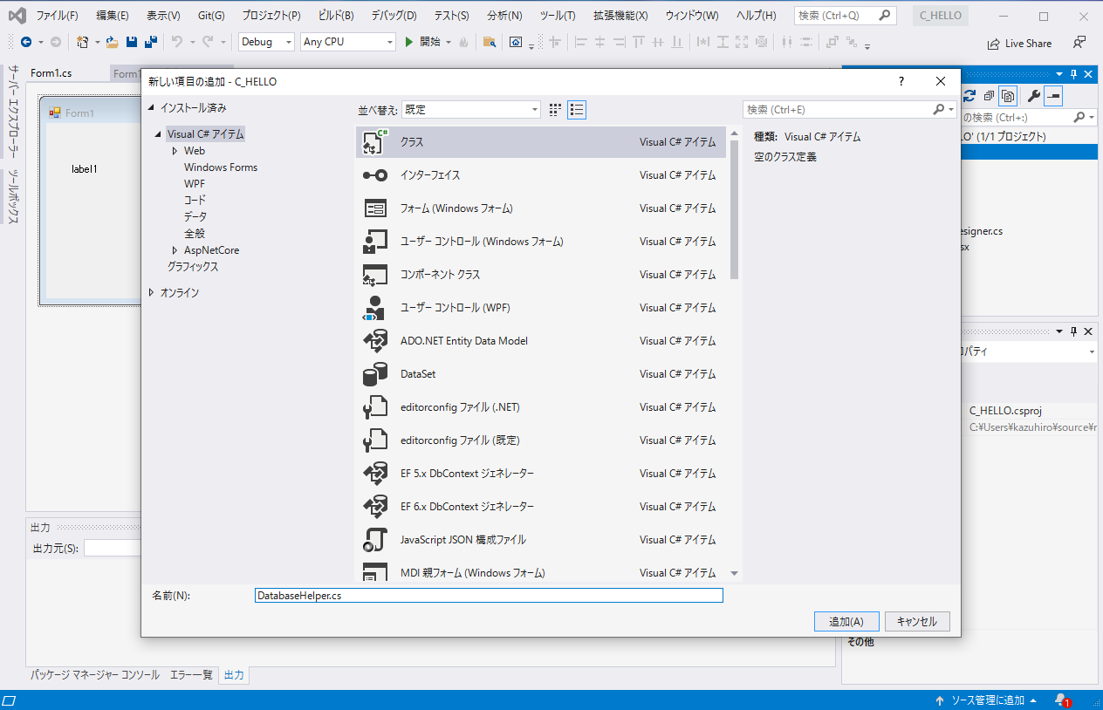Image resolution: width=1103 pixels, height=710 pixels.
Task: Switch to small icons grid view
Action: (x=555, y=109)
